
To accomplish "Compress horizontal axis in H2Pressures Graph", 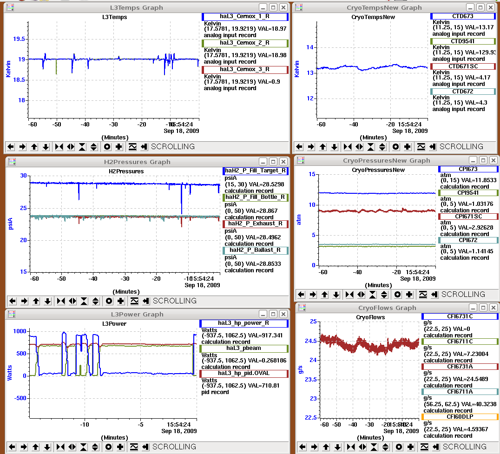I will coord(61,301).
